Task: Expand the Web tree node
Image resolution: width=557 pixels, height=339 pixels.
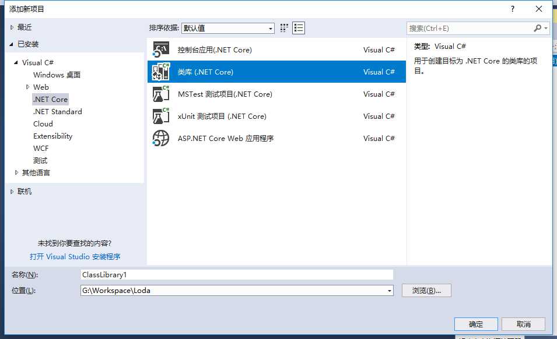Action: [x=27, y=87]
